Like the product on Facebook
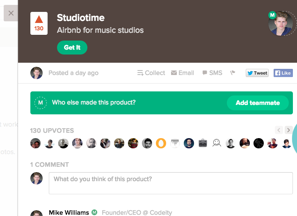The width and height of the screenshot is (297, 216). [x=283, y=73]
